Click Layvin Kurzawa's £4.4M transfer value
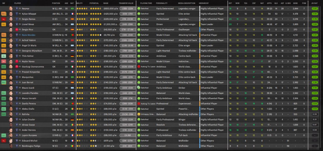The width and height of the screenshot is (323, 151). point(127,135)
